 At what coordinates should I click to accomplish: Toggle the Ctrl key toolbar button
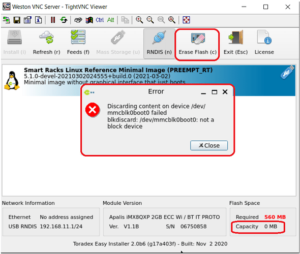tap(100, 20)
